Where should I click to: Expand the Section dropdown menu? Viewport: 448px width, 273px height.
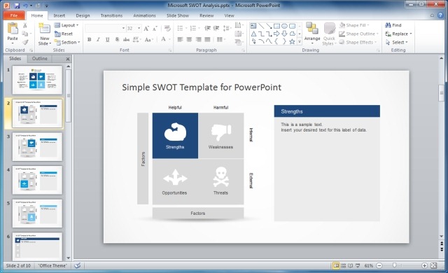[67, 42]
